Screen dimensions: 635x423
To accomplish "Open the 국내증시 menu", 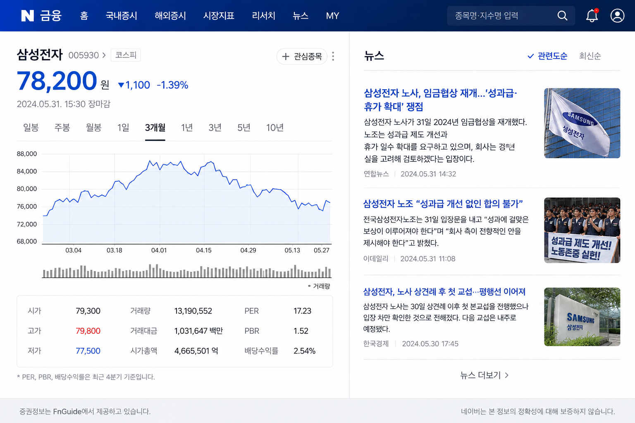I will [121, 16].
